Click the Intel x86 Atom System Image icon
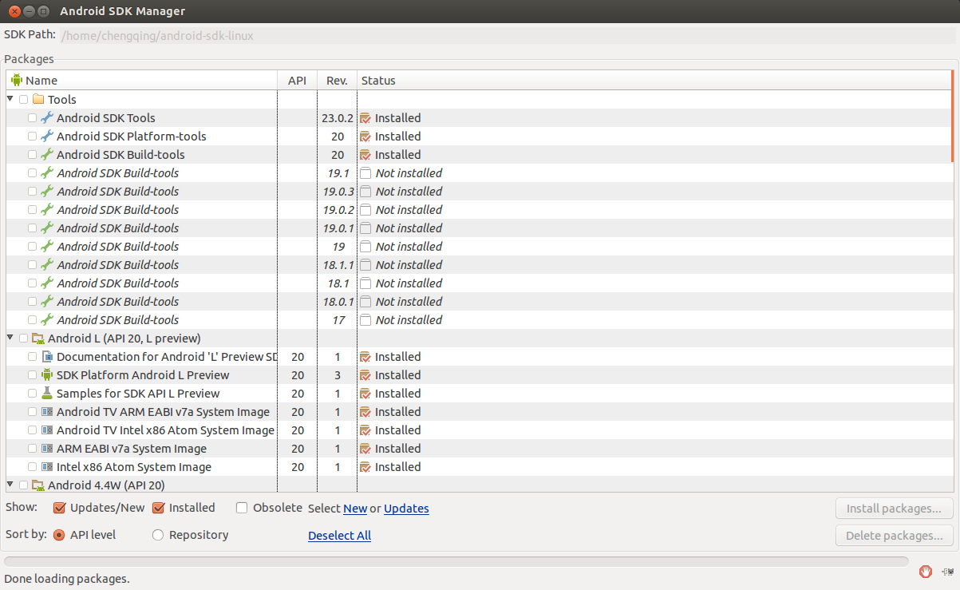The image size is (960, 590). (x=47, y=467)
